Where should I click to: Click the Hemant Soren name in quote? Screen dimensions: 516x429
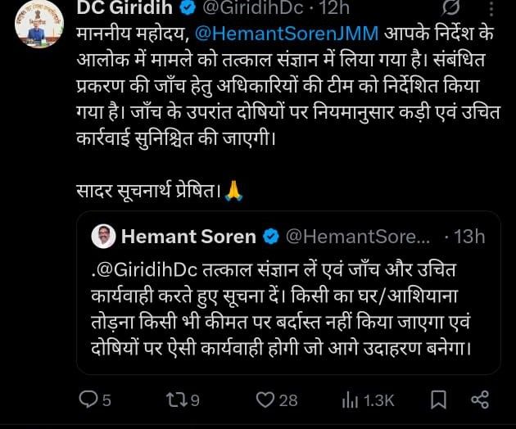click(188, 237)
